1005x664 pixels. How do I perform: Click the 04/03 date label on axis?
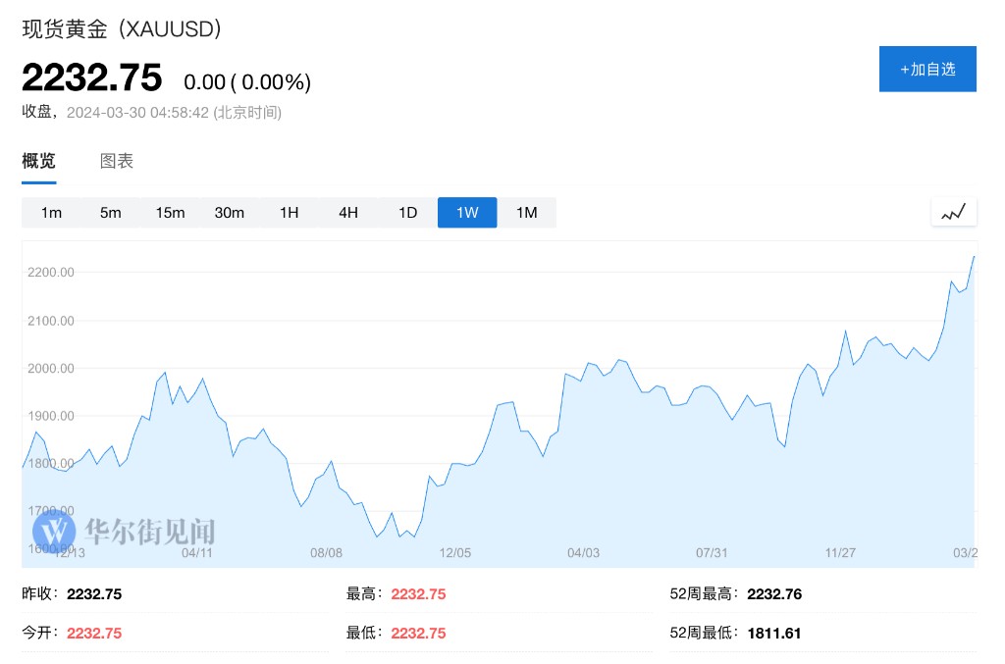tap(583, 553)
